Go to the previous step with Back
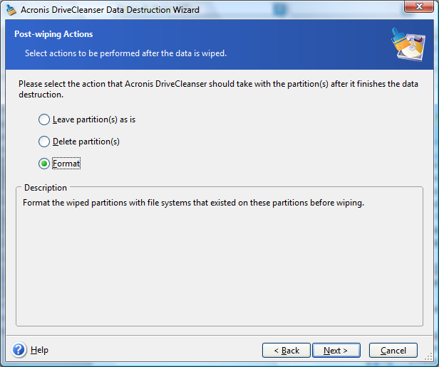This screenshot has height=367, width=439. [286, 350]
